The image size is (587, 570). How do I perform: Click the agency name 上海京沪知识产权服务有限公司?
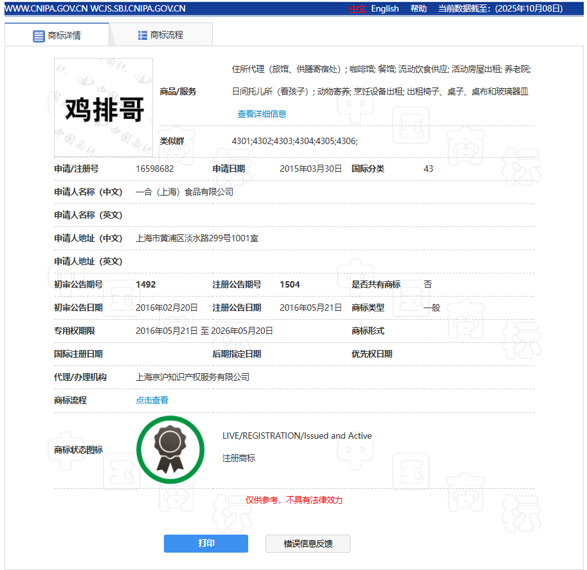pyautogui.click(x=192, y=377)
